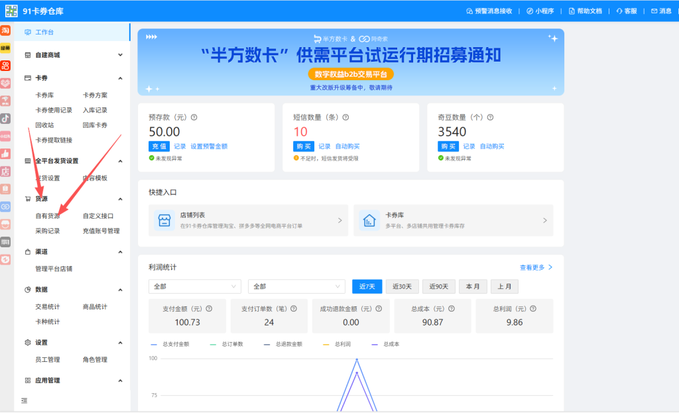
Task: Click the 查看更多 link in 利润统计
Action: (x=536, y=267)
